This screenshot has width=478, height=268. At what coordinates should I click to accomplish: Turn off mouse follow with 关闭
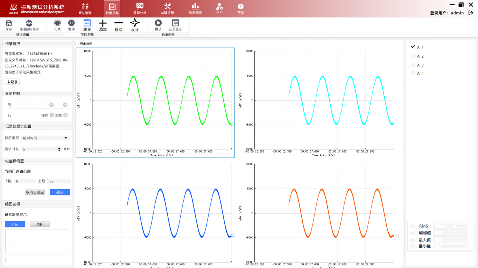tap(40, 224)
